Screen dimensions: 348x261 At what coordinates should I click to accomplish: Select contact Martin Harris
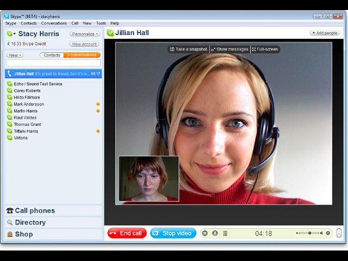coord(26,111)
